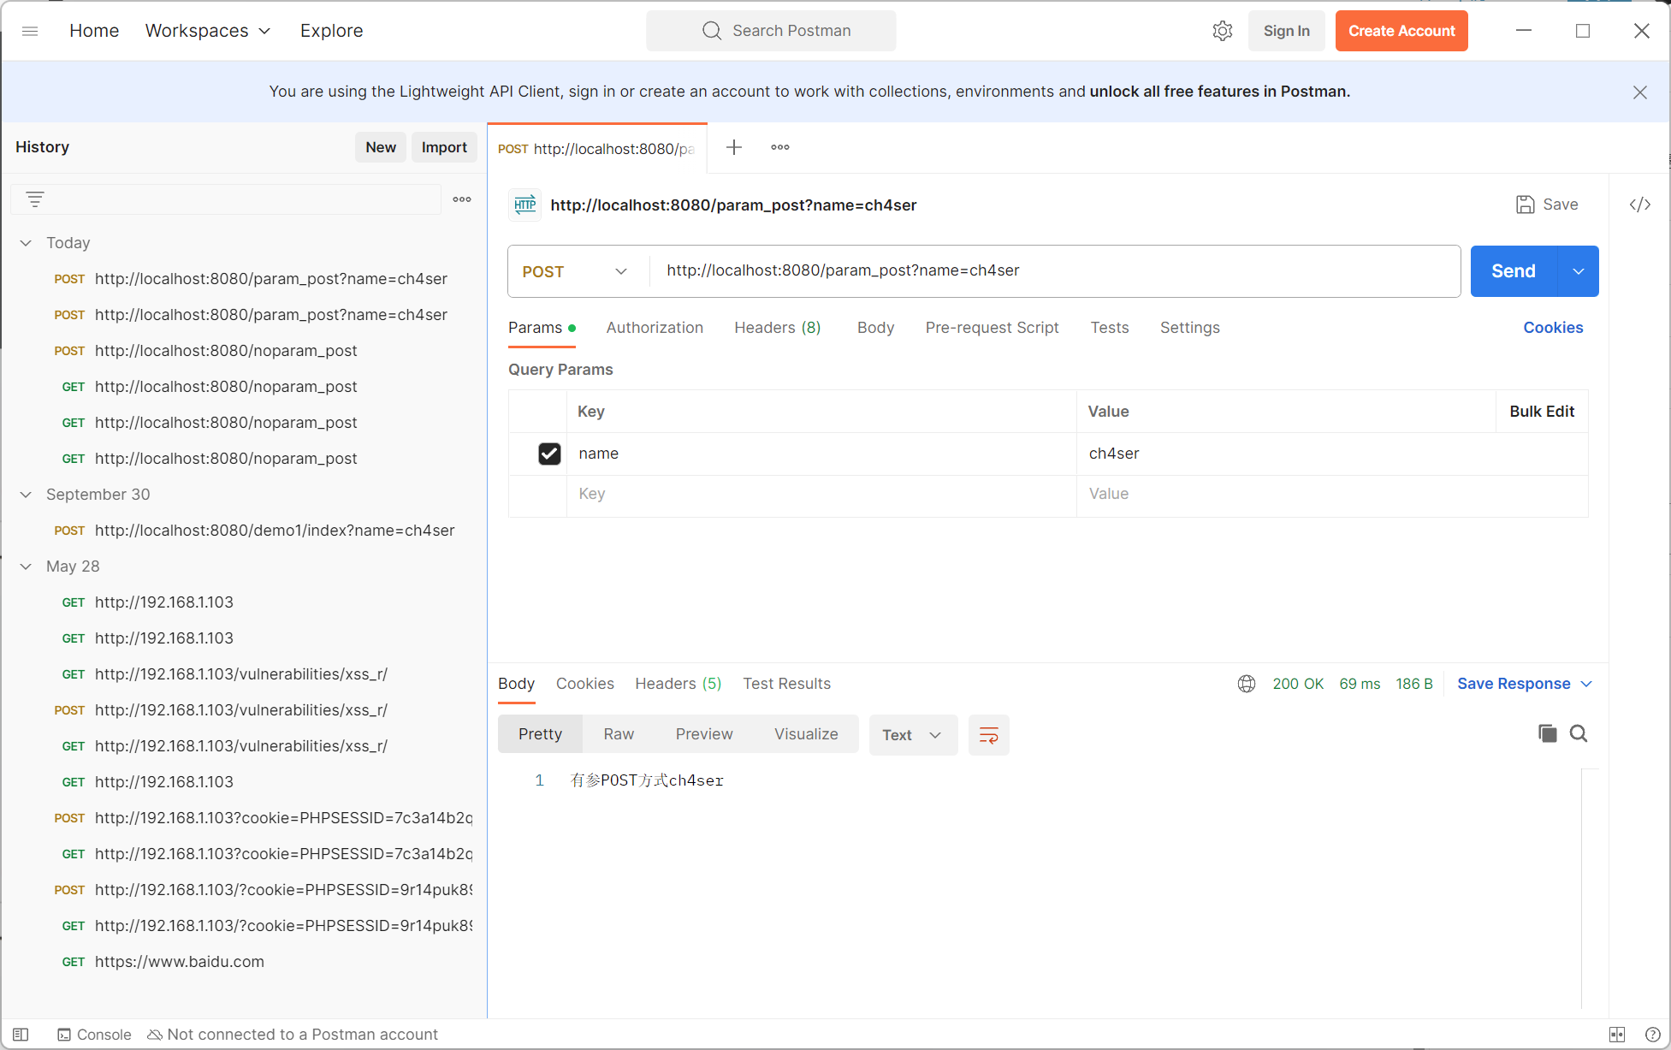Click the request URL input field
This screenshot has height=1050, width=1671.
point(1052,271)
